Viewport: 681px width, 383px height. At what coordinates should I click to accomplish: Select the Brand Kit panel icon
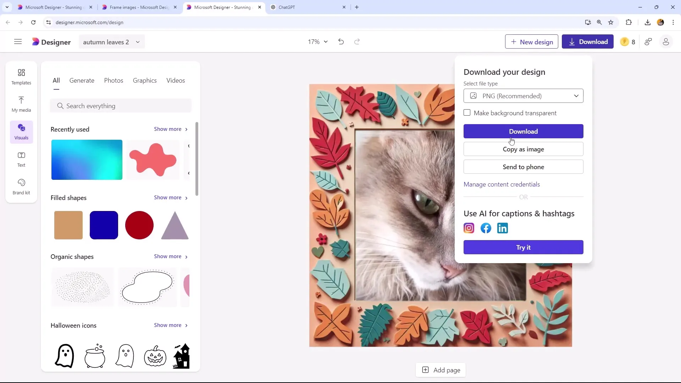[22, 186]
